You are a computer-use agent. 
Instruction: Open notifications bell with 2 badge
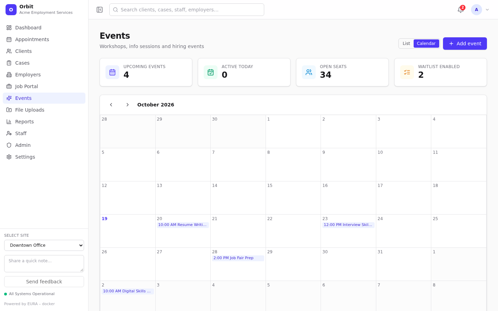(461, 10)
